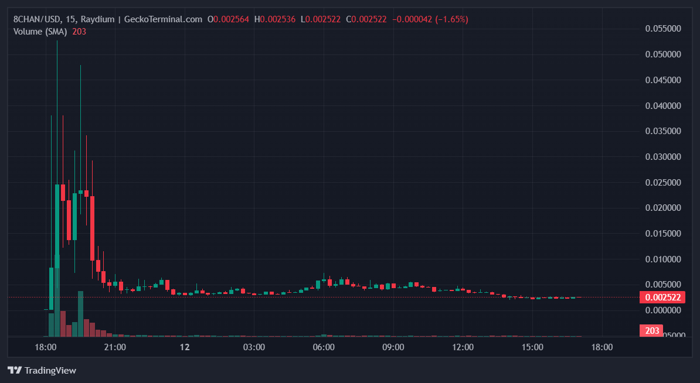Viewport: 700px width, 383px height.
Task: Click the 06:00 time axis label
Action: [x=324, y=347]
